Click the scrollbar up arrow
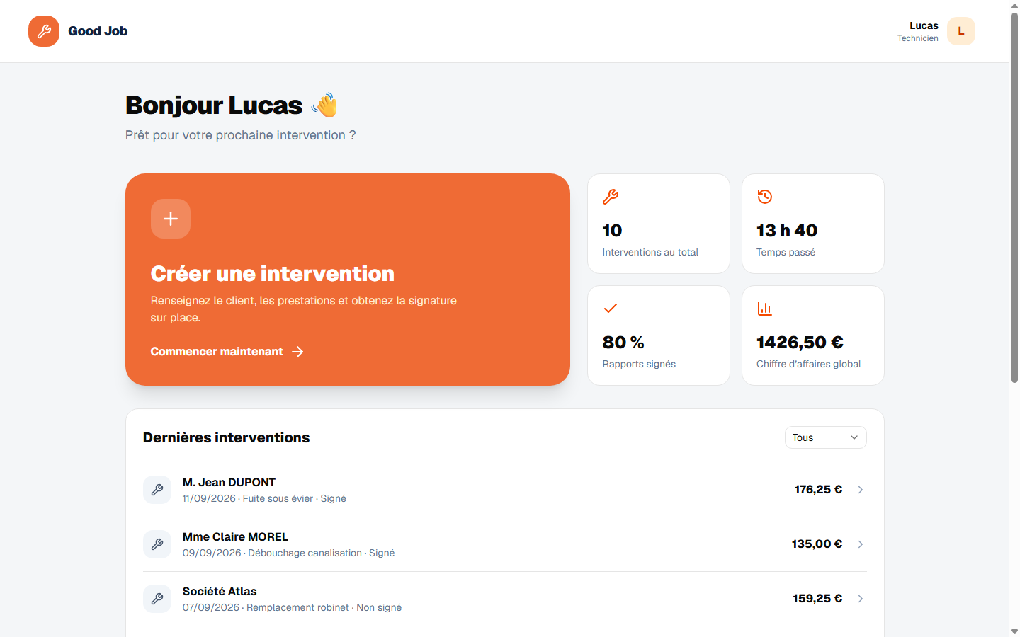The image size is (1020, 637). (1014, 6)
